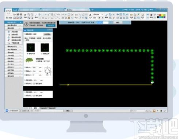The height and width of the screenshot is (139, 179).
Task: Click the orange icon in bottom-right status bar
Action: pos(154,111)
